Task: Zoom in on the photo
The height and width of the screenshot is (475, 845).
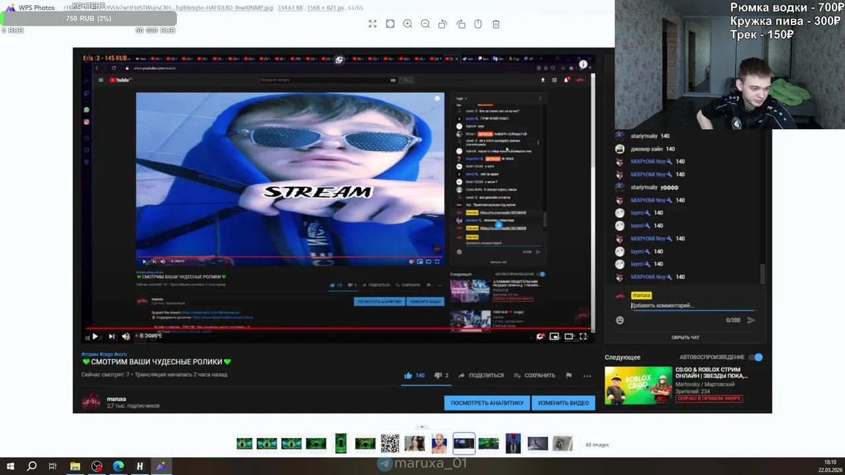Action: point(408,24)
